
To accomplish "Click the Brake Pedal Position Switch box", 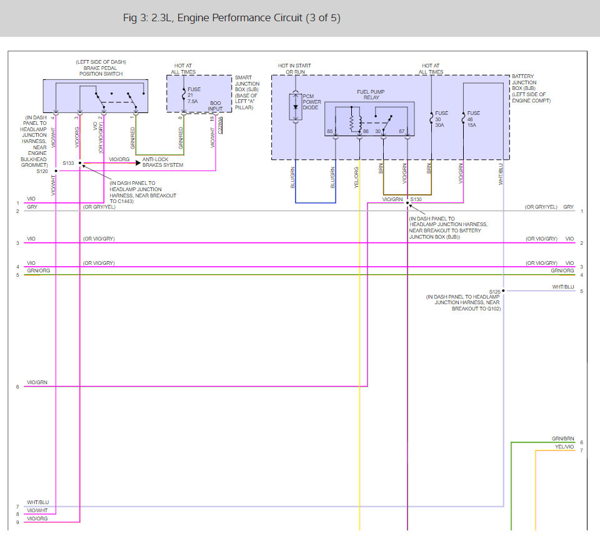I will [96, 96].
